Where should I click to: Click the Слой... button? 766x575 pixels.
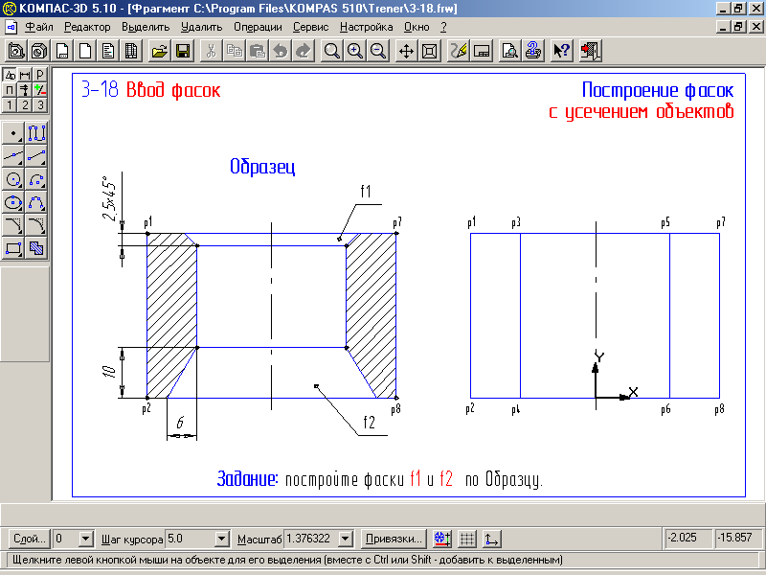pyautogui.click(x=30, y=539)
